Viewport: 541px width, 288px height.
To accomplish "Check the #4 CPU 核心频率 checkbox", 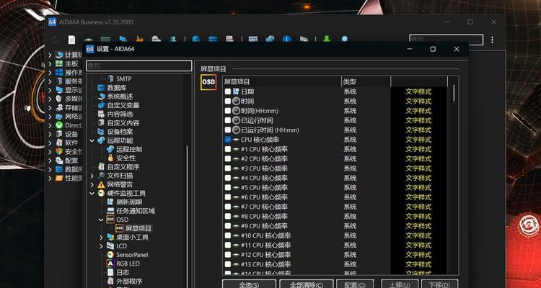I will click(228, 178).
